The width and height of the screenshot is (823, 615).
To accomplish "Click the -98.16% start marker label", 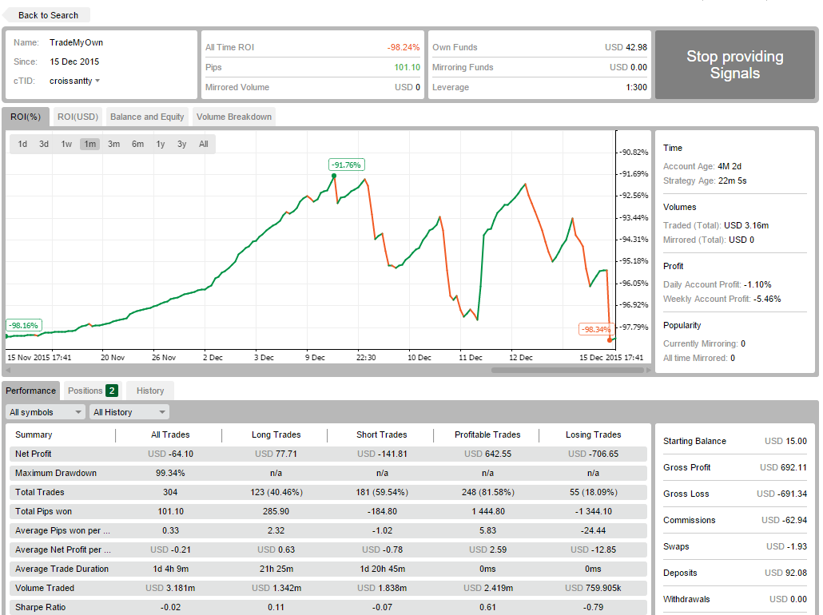I will [x=24, y=325].
